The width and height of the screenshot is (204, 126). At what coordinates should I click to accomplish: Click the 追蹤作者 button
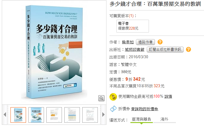tap(145, 42)
